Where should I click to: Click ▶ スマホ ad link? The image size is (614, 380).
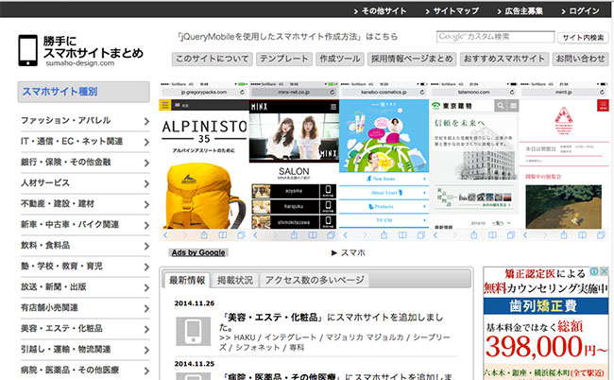[349, 253]
